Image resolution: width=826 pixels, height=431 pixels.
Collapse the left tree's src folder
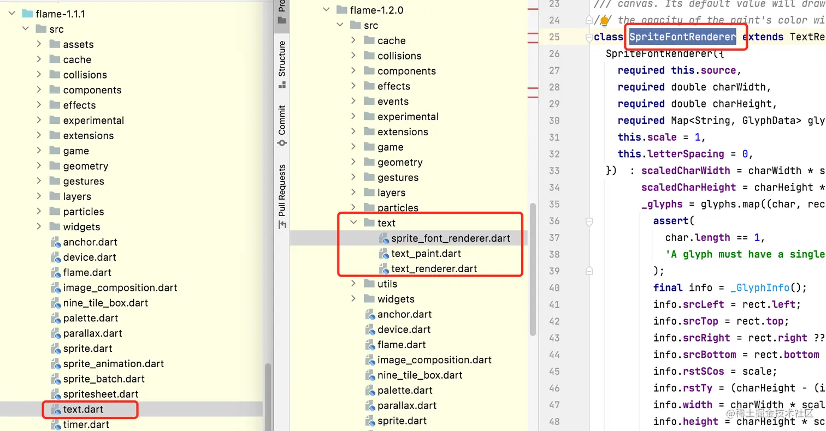[26, 29]
